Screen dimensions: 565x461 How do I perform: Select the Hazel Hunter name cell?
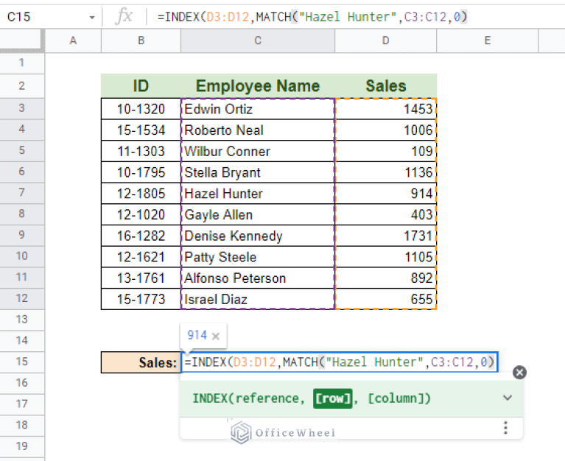coord(258,194)
